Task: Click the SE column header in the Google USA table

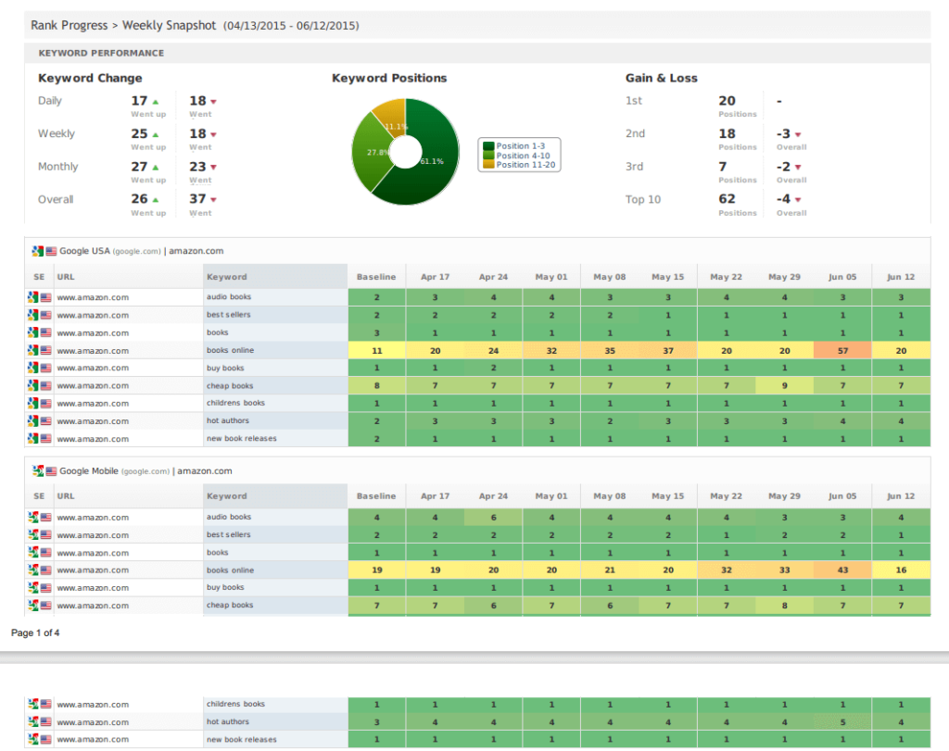Action: tap(39, 276)
